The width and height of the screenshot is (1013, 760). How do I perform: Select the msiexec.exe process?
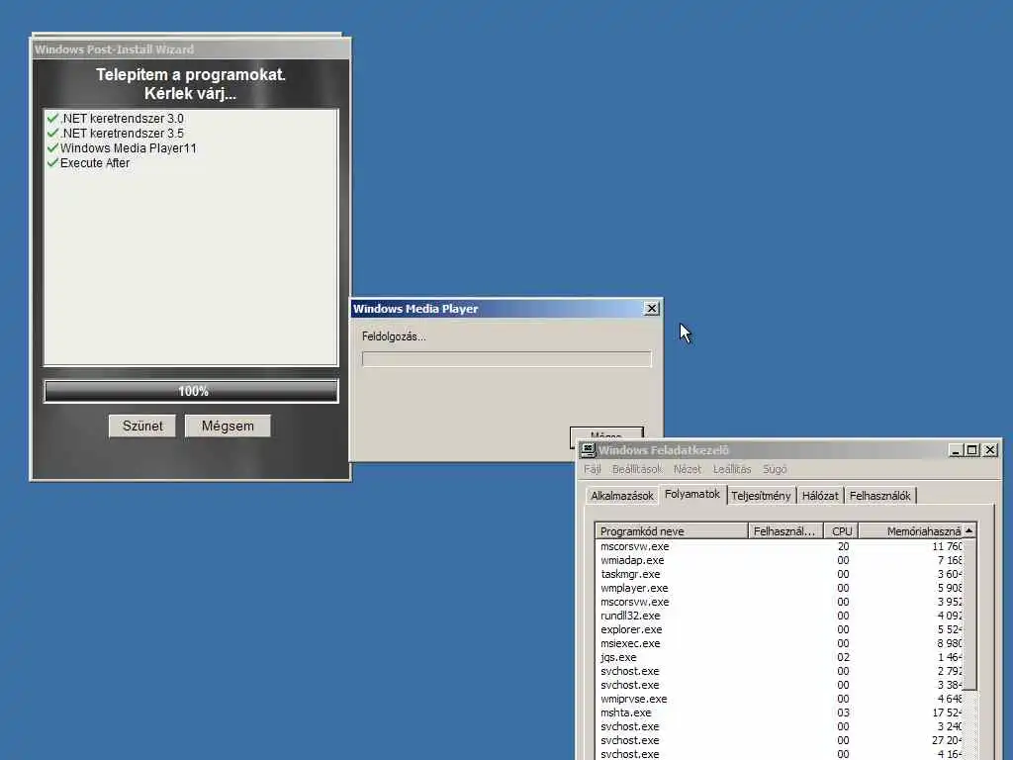pyautogui.click(x=780, y=643)
